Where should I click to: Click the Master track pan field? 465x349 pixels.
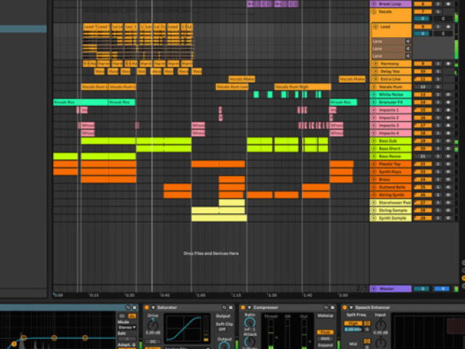click(x=442, y=289)
